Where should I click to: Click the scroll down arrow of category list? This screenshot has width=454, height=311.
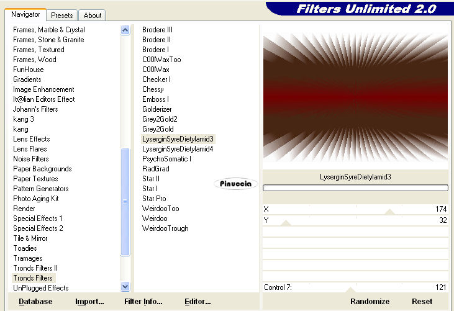(x=125, y=287)
